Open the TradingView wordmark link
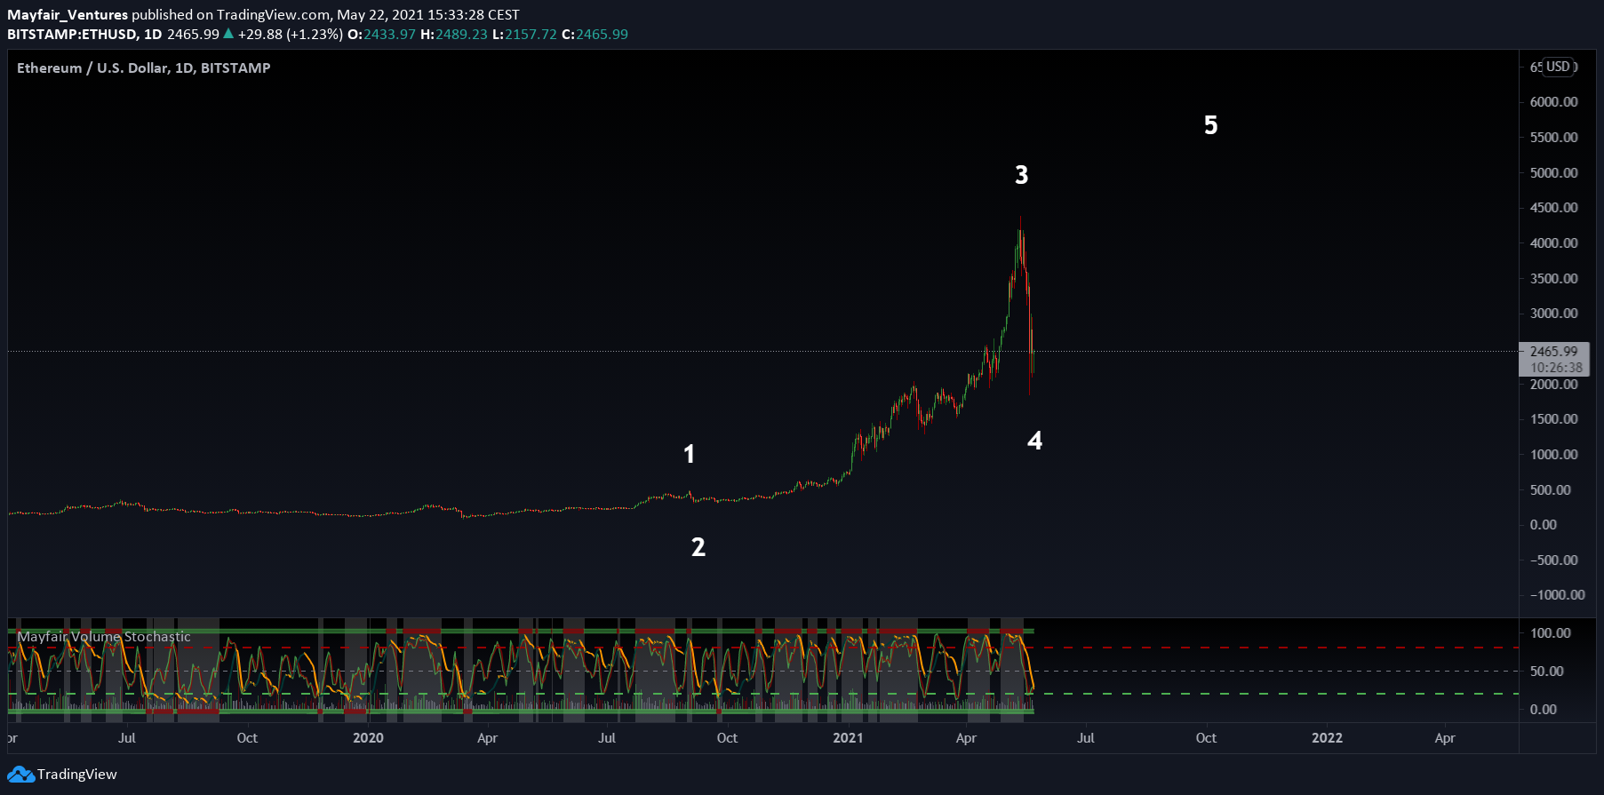1604x795 pixels. point(77,775)
